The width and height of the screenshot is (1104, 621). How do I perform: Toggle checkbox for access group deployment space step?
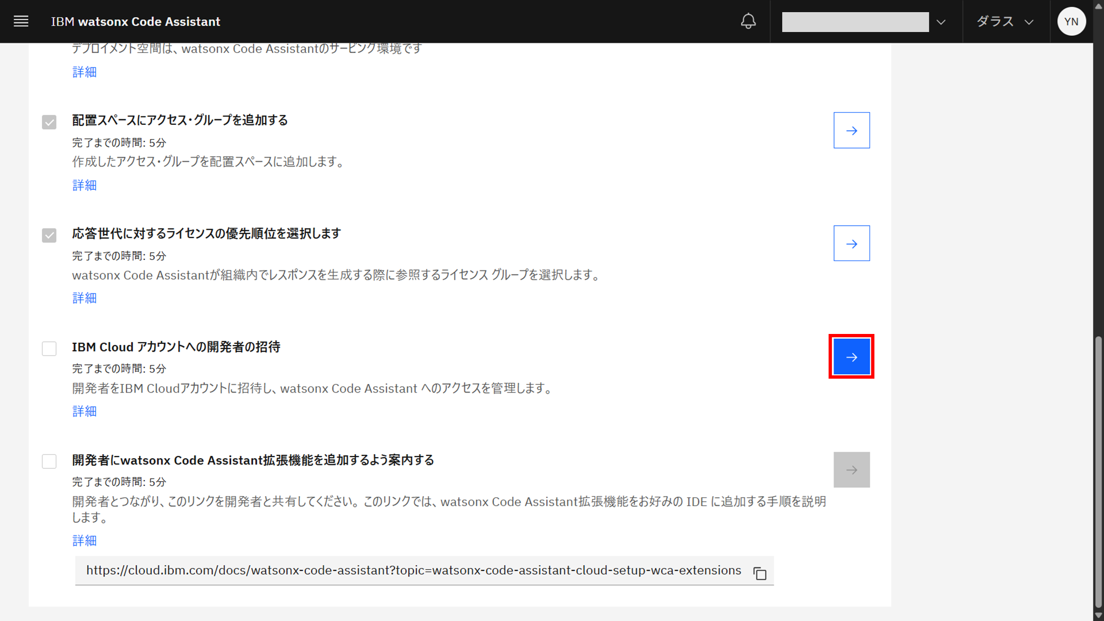49,122
